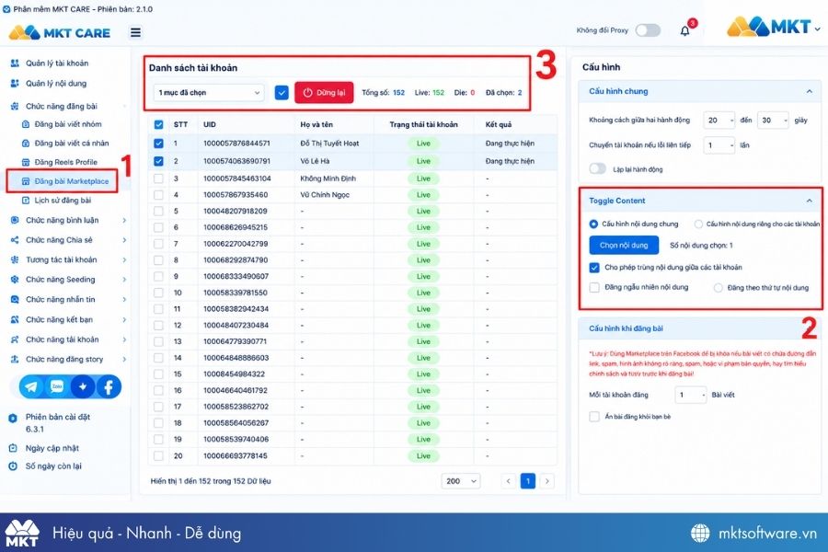Collapse the Cấu hình chung section
Image resolution: width=828 pixels, height=552 pixels.
point(809,91)
